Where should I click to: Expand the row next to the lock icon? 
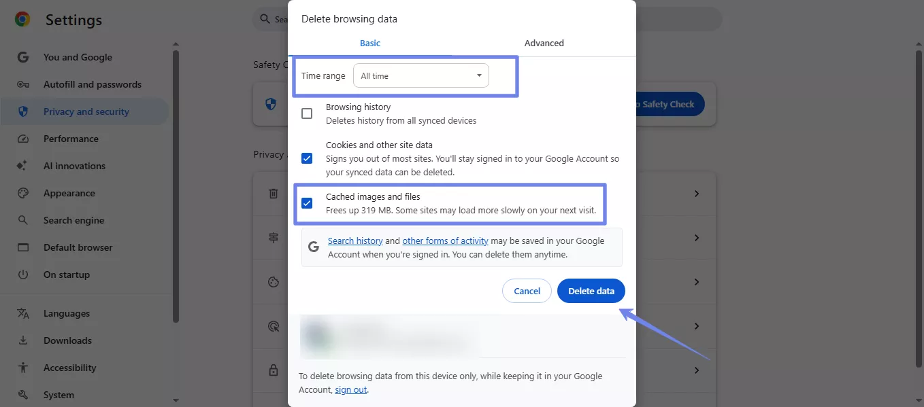click(x=695, y=370)
